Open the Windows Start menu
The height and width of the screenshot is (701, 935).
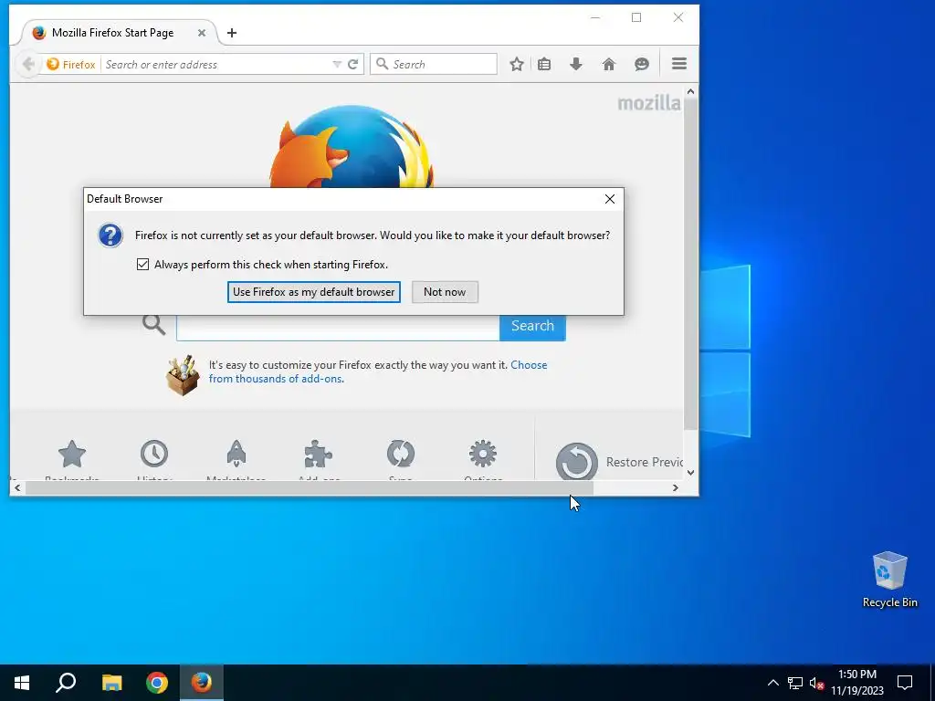coord(22,683)
